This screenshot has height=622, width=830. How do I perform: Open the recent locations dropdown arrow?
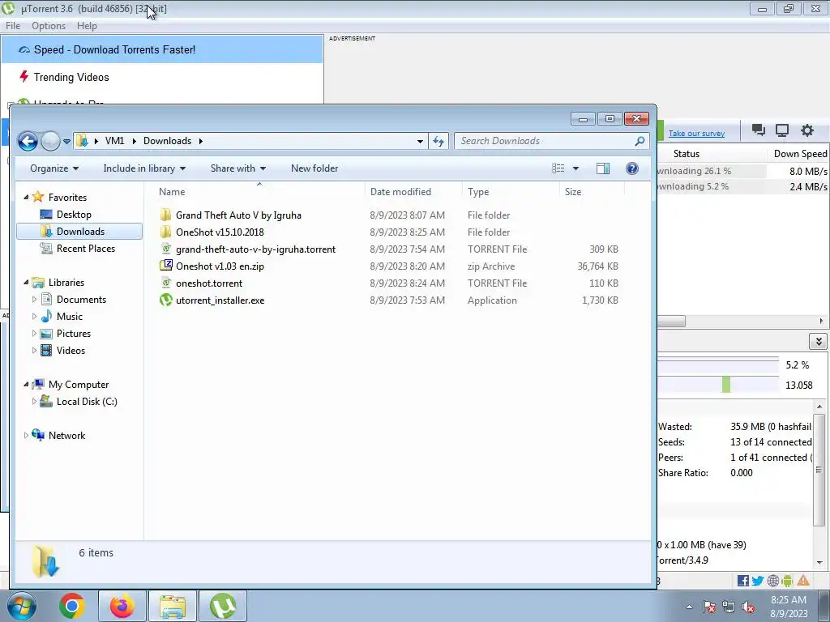[66, 141]
